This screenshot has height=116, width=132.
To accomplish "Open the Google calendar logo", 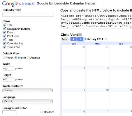I will pyautogui.click(x=18, y=4).
